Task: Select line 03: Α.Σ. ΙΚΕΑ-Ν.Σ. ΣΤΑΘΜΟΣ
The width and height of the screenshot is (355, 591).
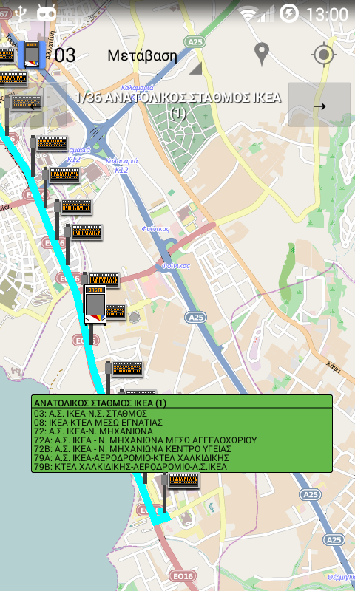Action: (x=90, y=413)
